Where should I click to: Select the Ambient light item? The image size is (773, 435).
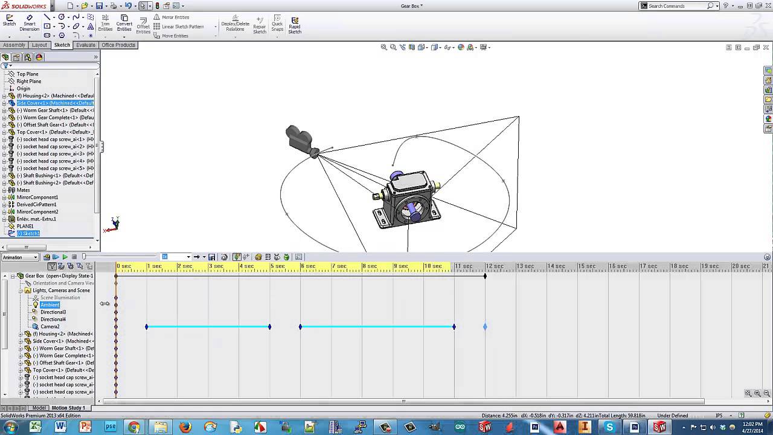click(x=50, y=305)
